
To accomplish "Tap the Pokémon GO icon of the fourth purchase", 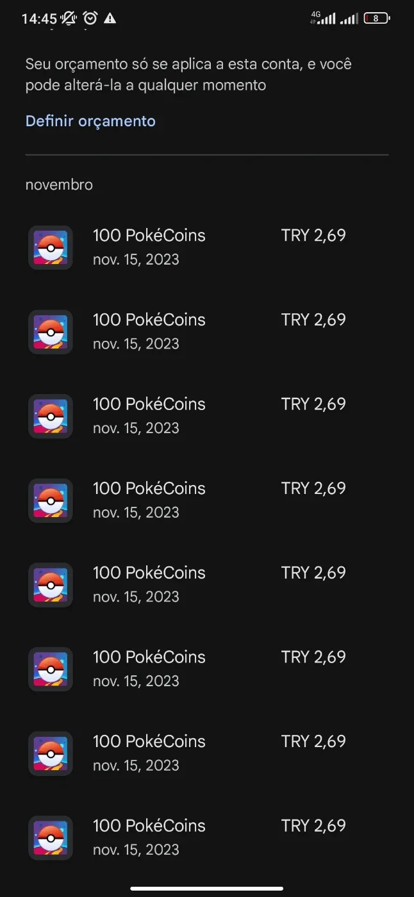I will [x=50, y=500].
